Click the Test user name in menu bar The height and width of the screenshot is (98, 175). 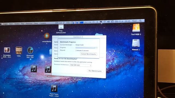(134, 21)
